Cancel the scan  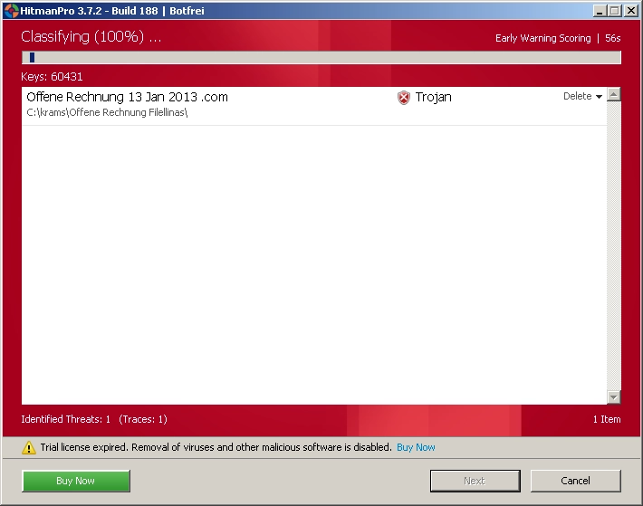coord(575,481)
